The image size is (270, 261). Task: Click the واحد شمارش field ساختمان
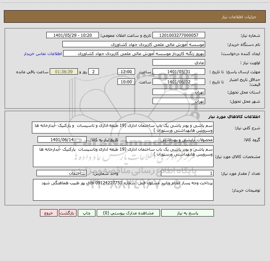click(61, 173)
